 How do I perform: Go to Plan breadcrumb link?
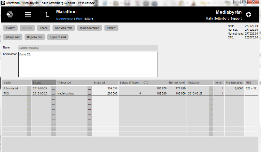tap(79, 19)
